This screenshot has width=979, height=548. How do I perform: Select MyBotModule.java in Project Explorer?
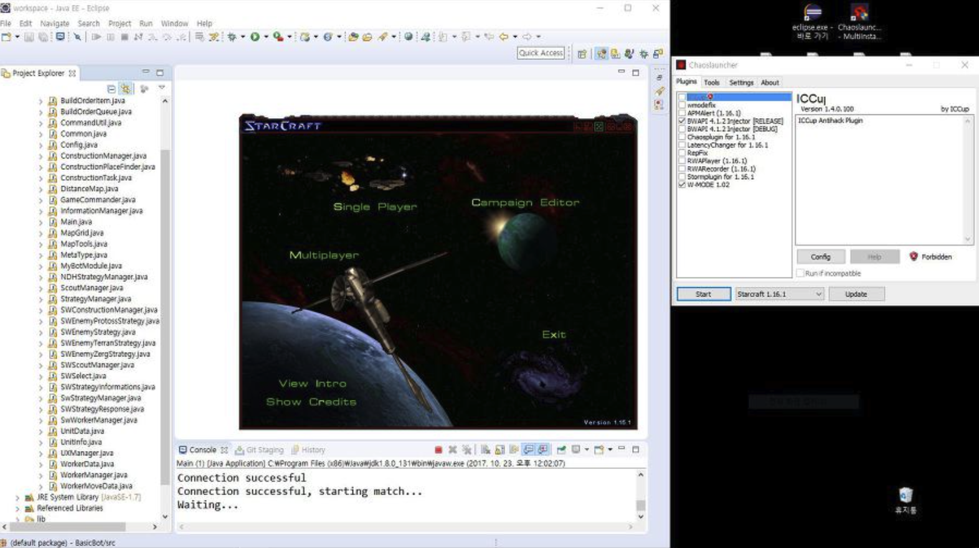[x=90, y=266]
